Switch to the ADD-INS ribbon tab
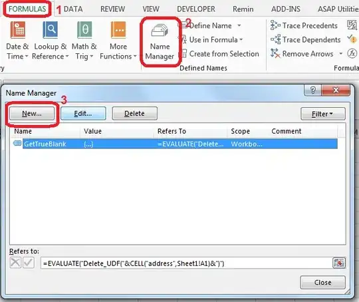 [286, 9]
